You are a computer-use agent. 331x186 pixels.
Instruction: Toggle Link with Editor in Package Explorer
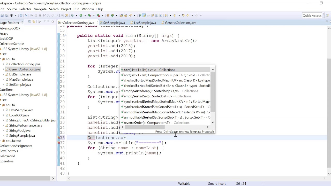point(34,22)
